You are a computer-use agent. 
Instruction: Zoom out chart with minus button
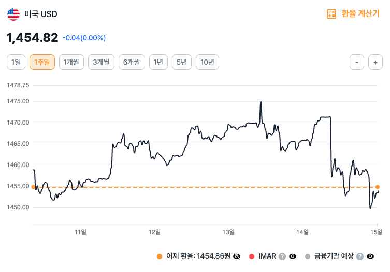coord(357,63)
